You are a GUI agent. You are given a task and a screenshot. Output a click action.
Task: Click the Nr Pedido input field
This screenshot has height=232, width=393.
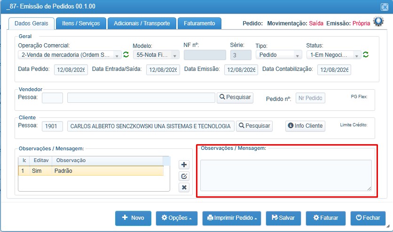coord(311,98)
